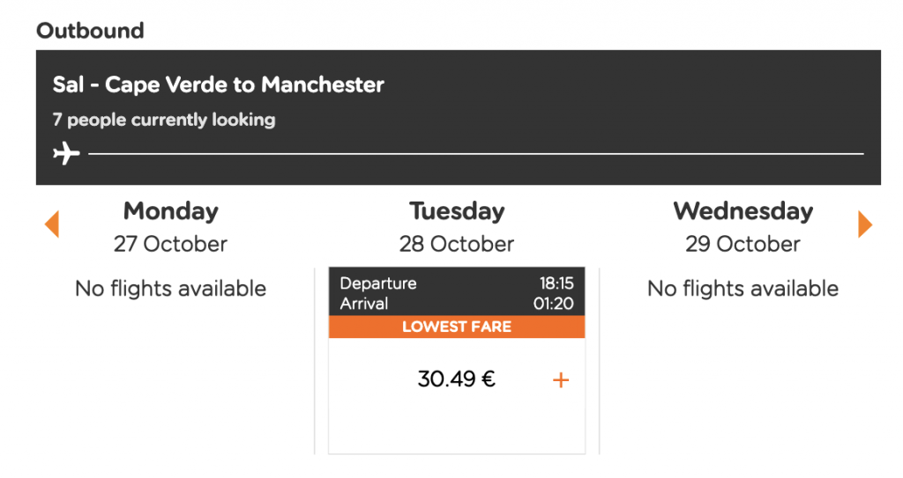
Task: Select the Tuesday day heading
Action: pyautogui.click(x=457, y=211)
